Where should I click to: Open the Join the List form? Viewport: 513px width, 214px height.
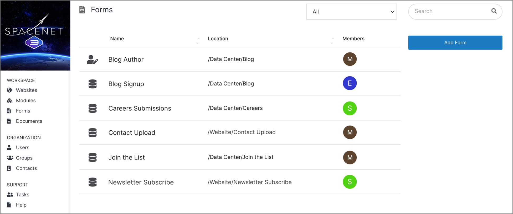(126, 157)
